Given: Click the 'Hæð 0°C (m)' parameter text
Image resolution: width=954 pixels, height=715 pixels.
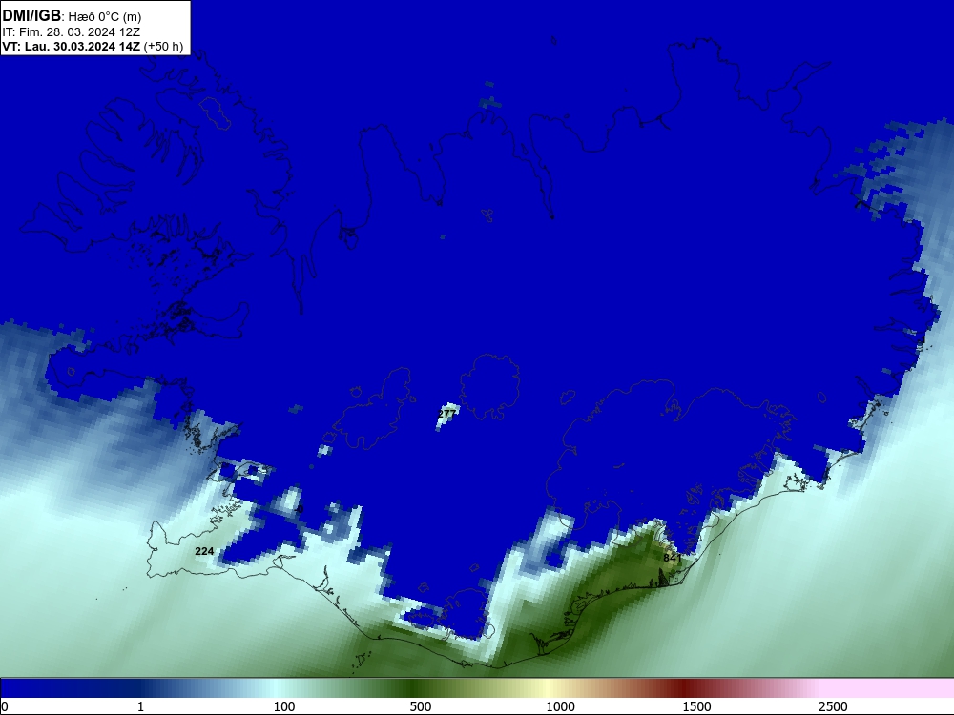Looking at the screenshot, I should (x=105, y=17).
